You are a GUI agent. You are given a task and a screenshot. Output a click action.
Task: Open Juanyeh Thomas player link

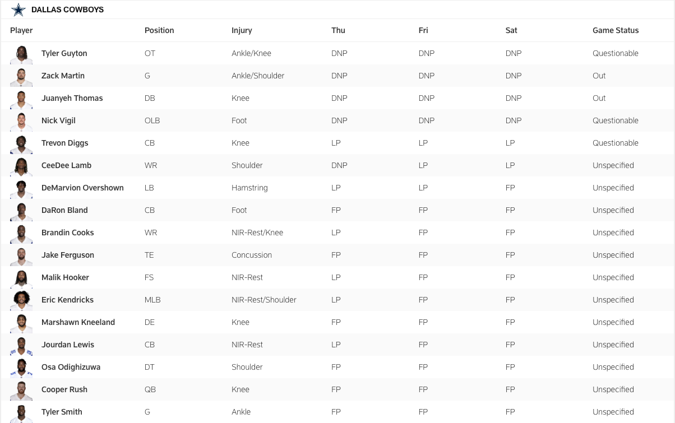(x=72, y=98)
